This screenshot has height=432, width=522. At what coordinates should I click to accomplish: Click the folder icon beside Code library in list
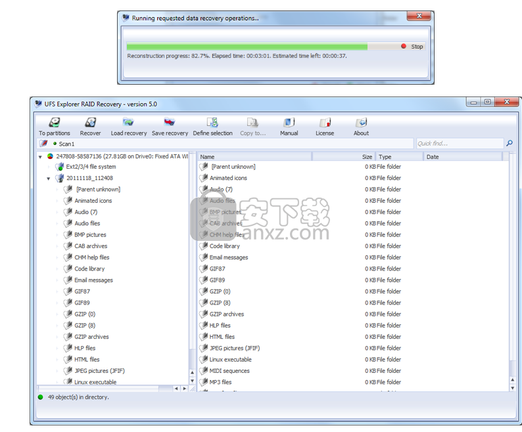point(203,246)
